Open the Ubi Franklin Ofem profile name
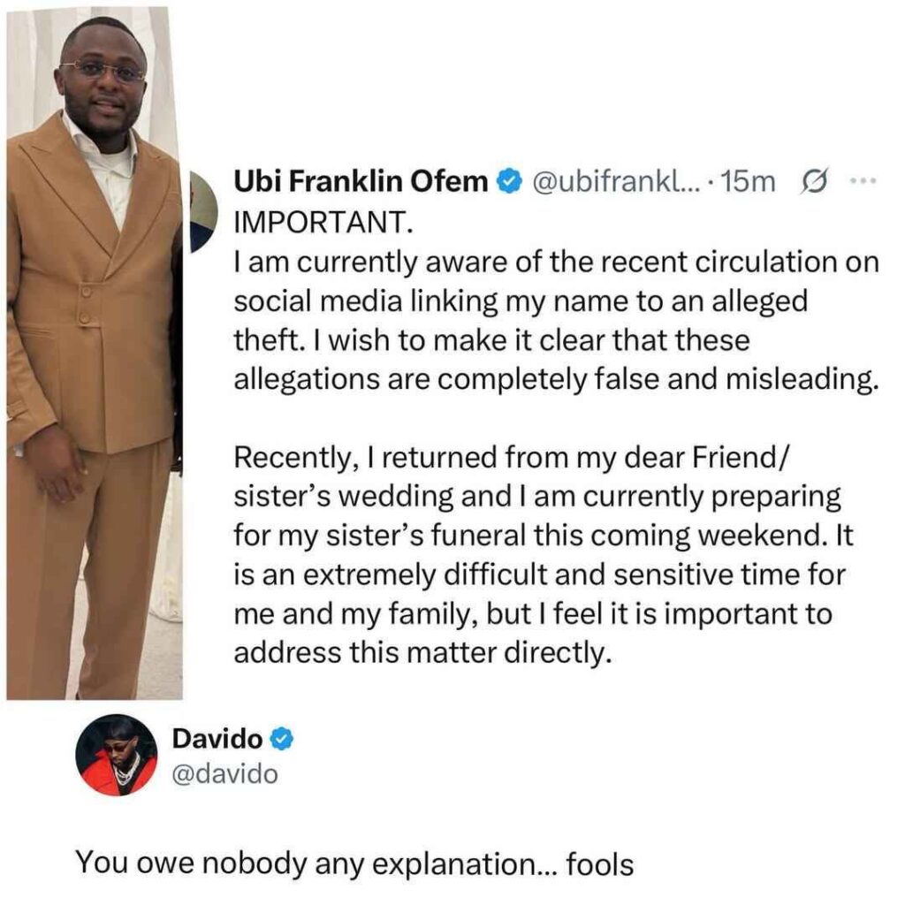This screenshot has height=905, width=905. [x=360, y=182]
